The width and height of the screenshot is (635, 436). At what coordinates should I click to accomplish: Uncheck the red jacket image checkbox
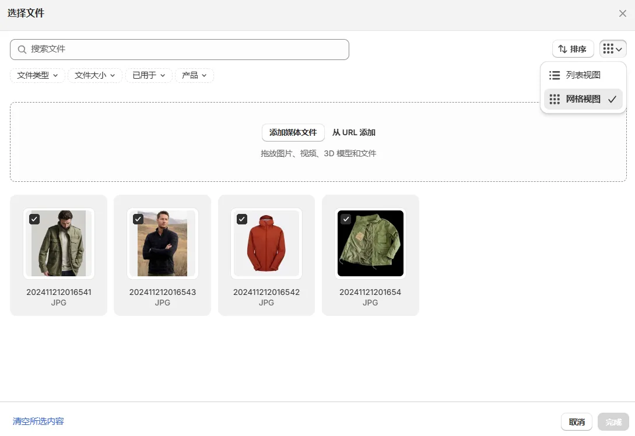242,219
